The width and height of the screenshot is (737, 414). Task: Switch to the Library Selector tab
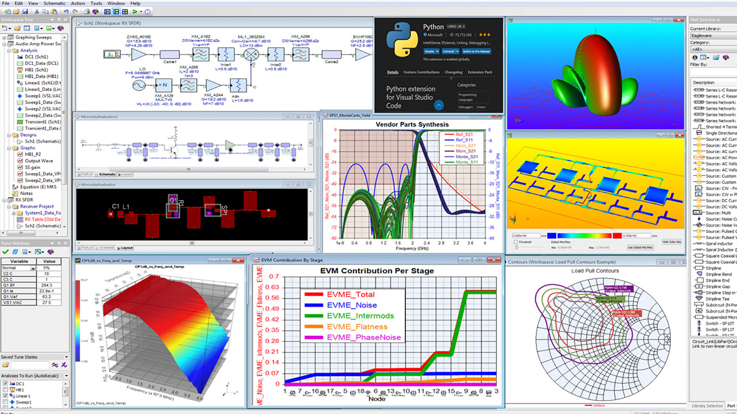tap(706, 406)
